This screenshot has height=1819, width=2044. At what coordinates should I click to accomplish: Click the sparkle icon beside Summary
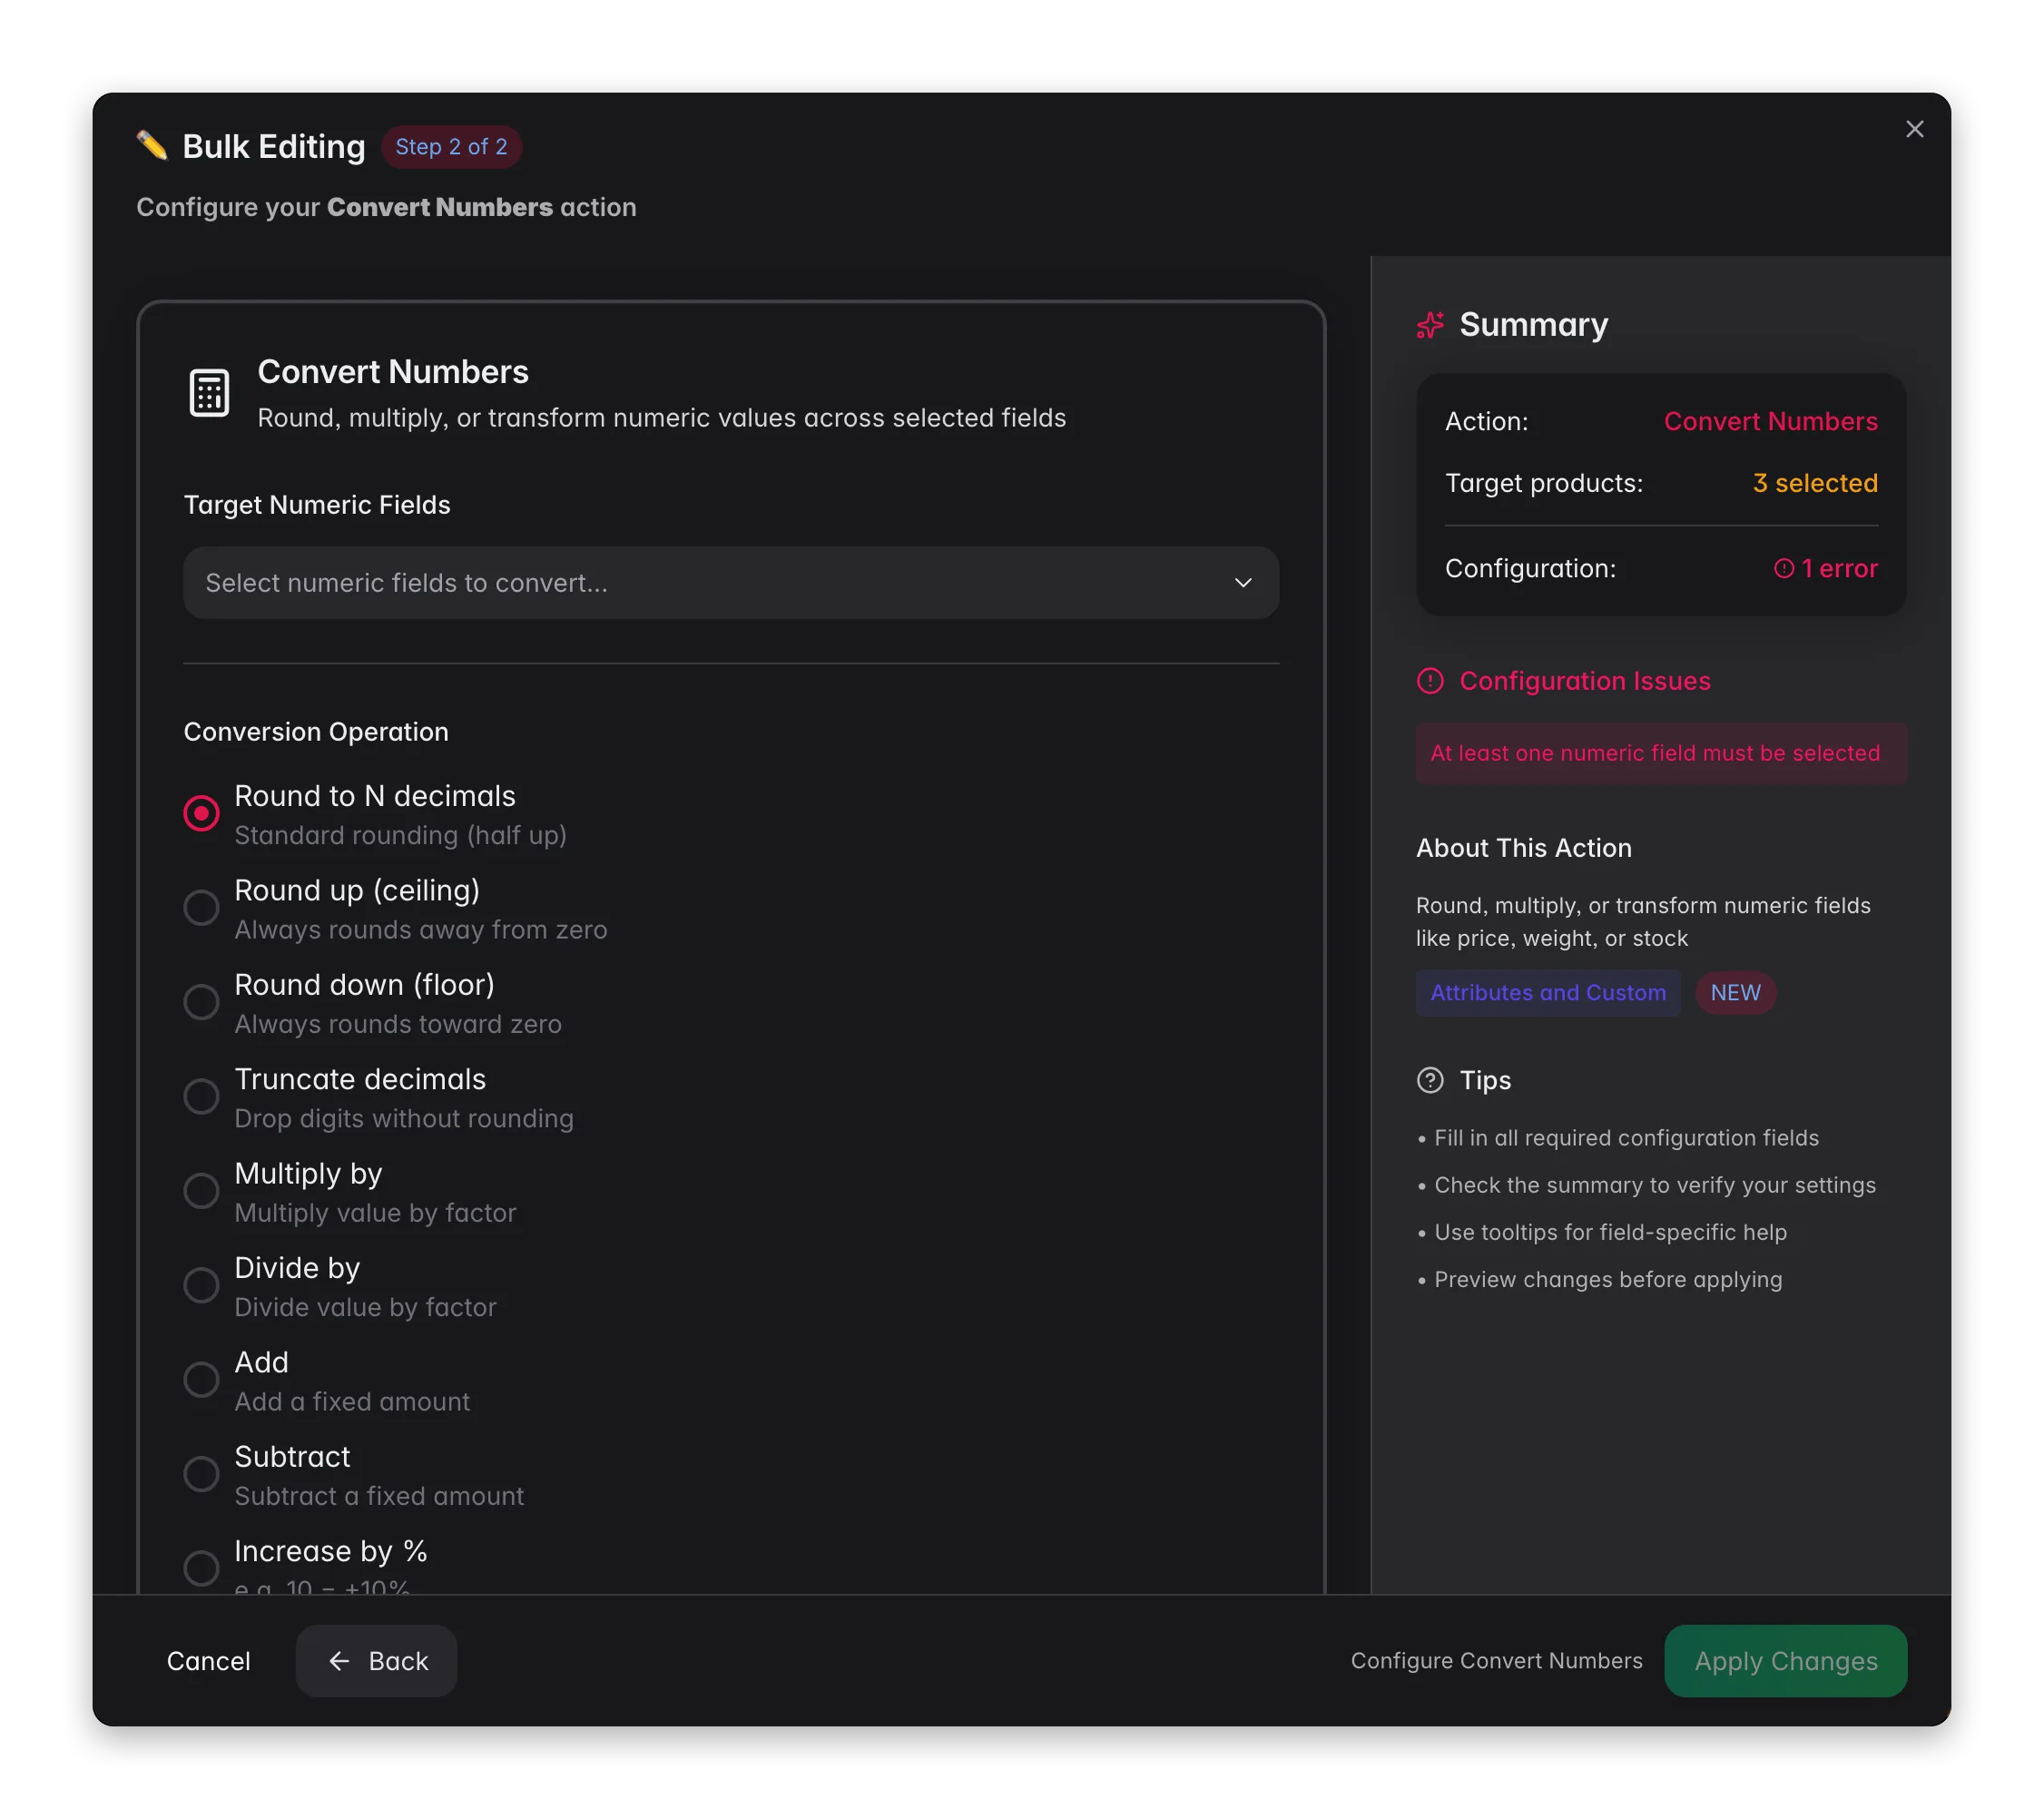[x=1430, y=325]
